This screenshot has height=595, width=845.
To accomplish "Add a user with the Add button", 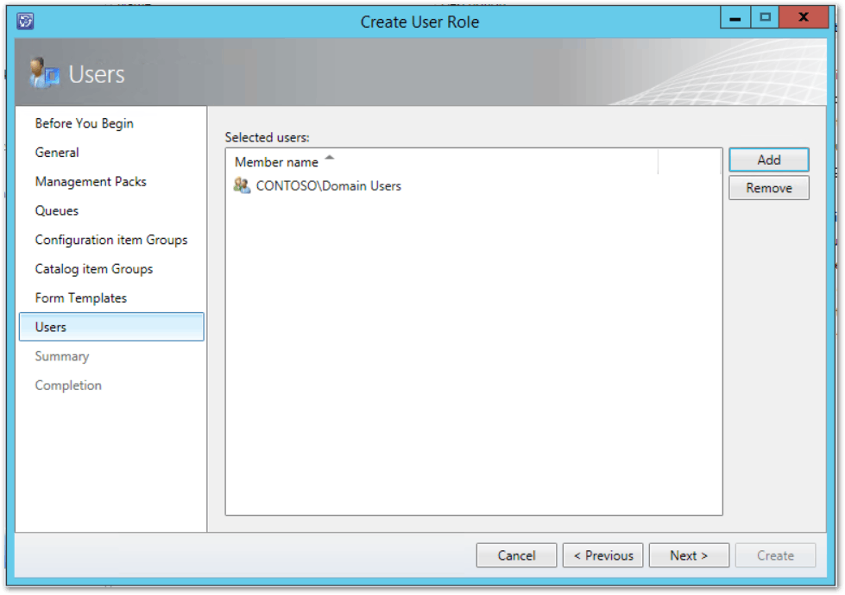I will coord(768,160).
